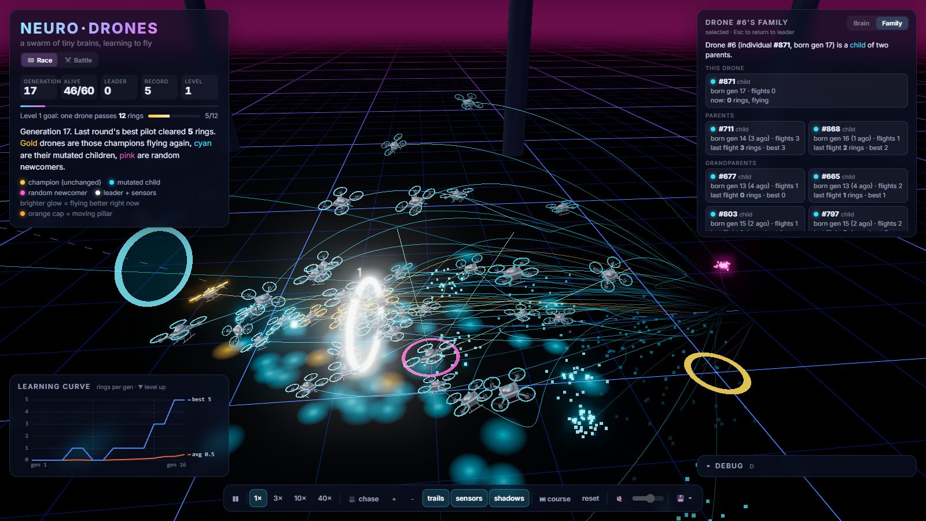926x521 pixels.
Task: Click the large cyan ring gate
Action: pyautogui.click(x=153, y=266)
